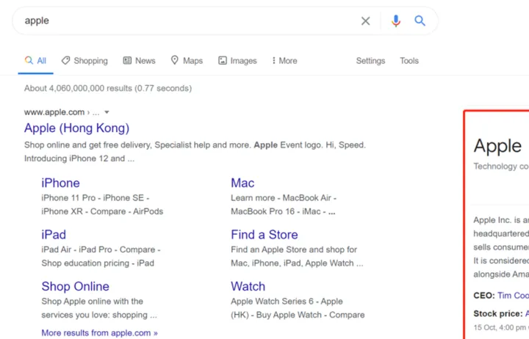Open the Apple (Hong Kong) result
This screenshot has height=339, width=529.
76,128
